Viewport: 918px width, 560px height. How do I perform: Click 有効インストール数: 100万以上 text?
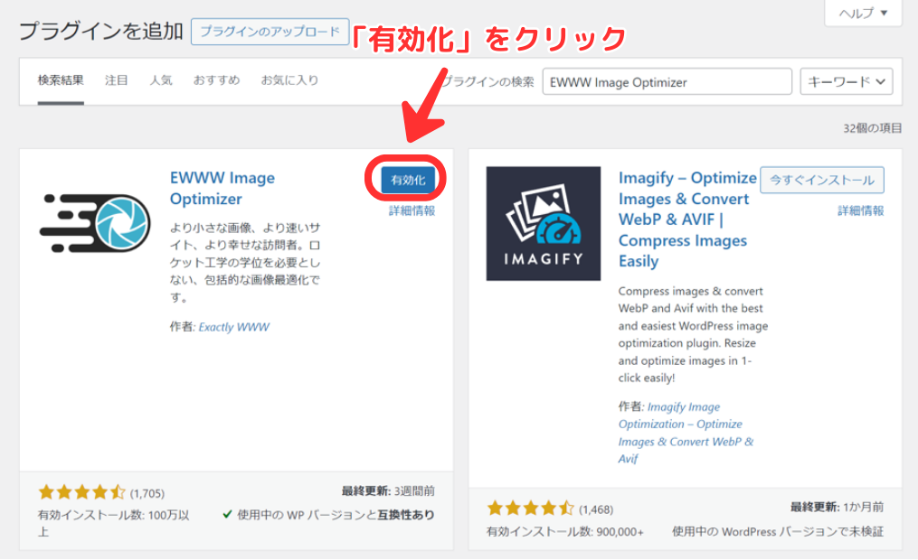pyautogui.click(x=114, y=523)
